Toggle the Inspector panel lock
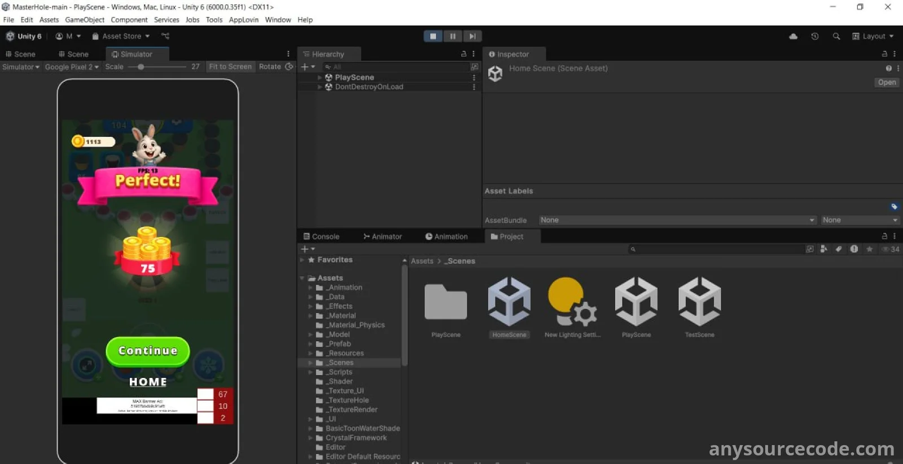Viewport: 903px width, 464px height. point(884,54)
